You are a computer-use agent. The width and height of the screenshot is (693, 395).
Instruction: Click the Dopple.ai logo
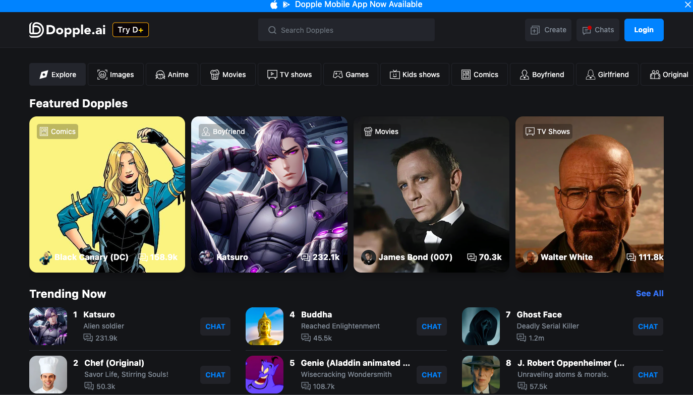coord(67,30)
